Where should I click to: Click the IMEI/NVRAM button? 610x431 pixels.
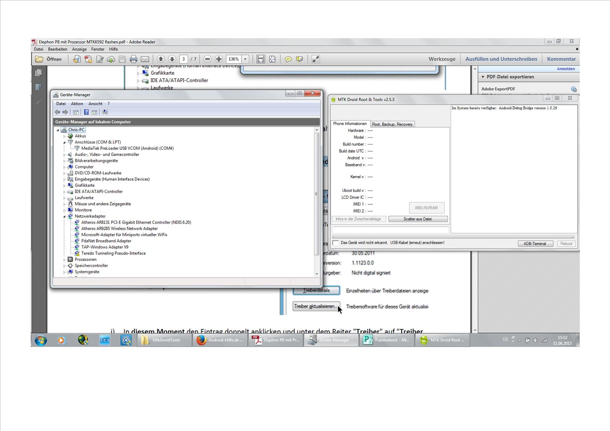(x=426, y=208)
